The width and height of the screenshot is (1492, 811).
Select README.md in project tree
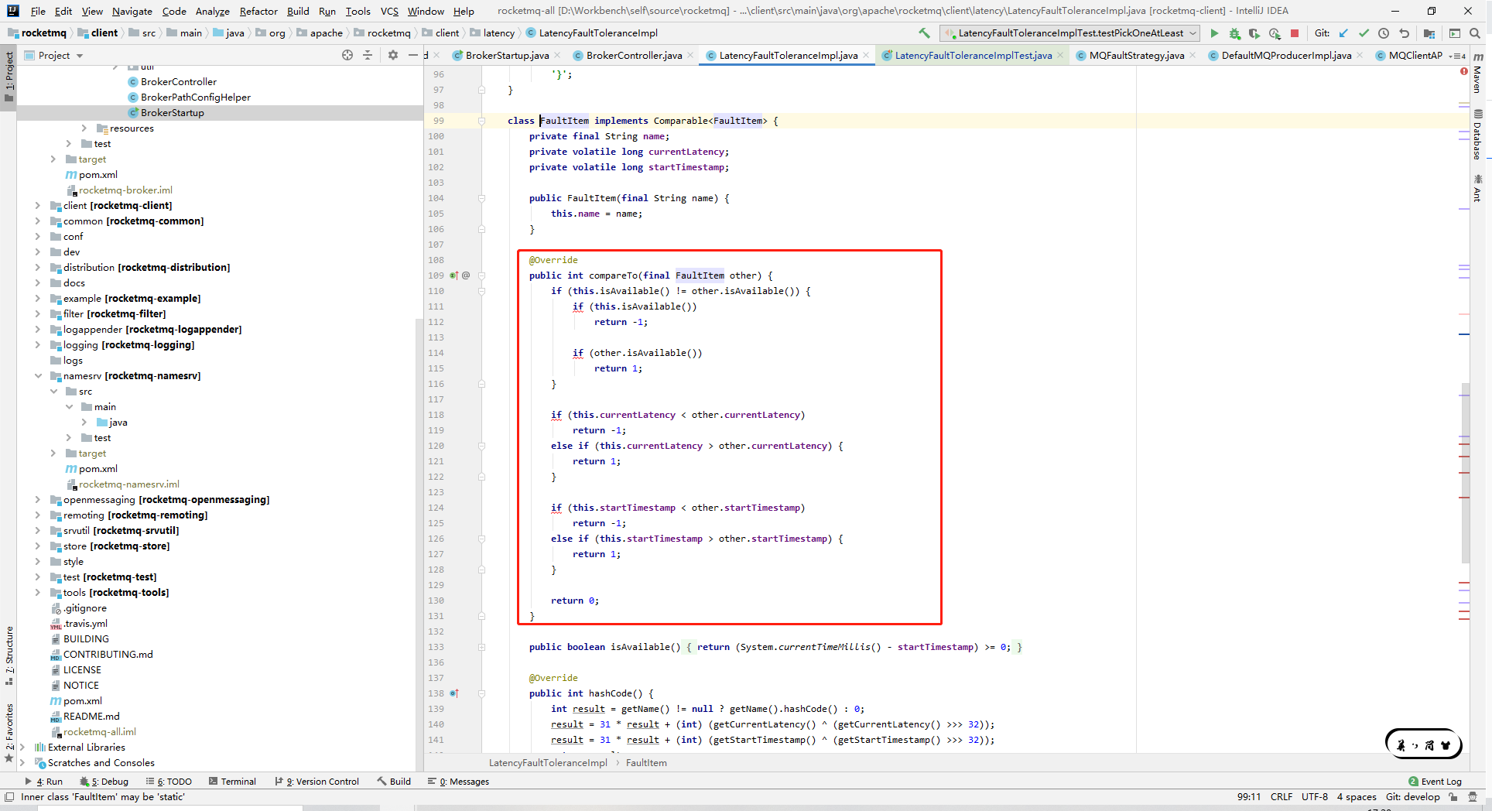point(91,717)
